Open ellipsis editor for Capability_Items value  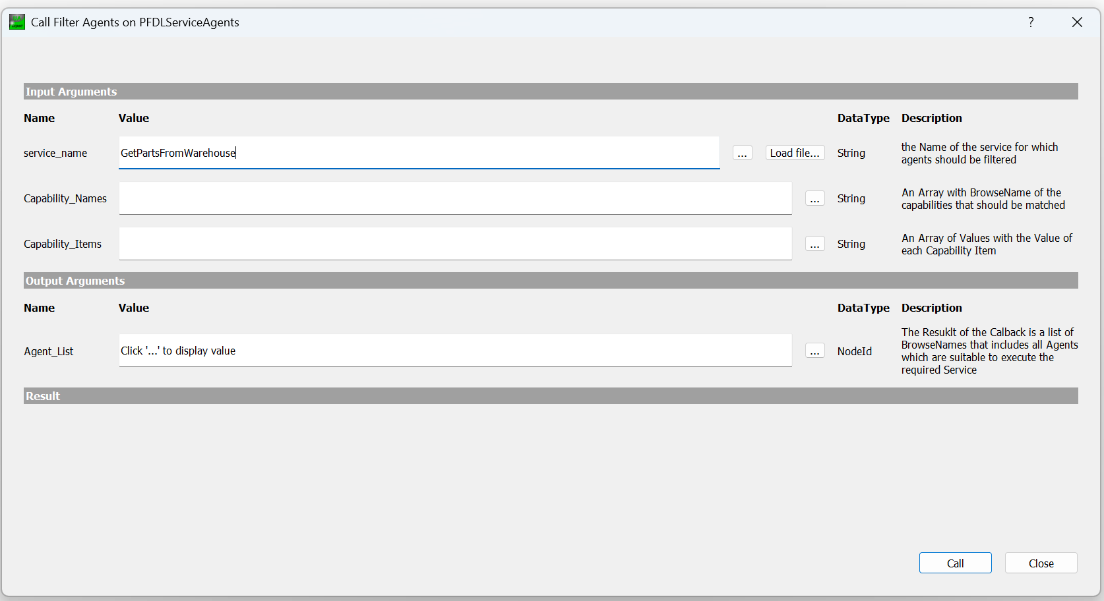[815, 244]
